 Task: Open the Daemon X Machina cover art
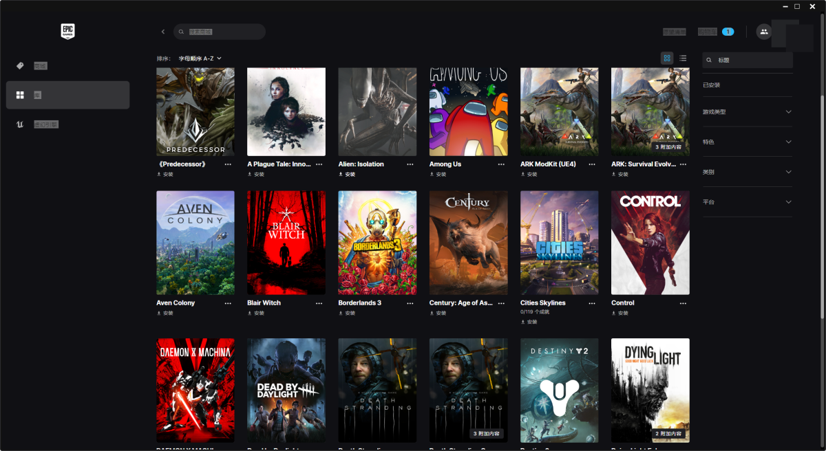point(195,390)
